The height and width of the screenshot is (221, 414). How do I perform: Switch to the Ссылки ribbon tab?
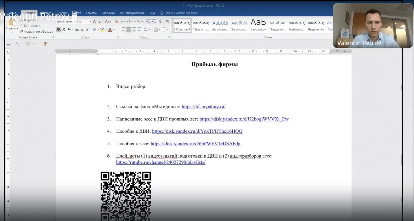[x=91, y=13]
